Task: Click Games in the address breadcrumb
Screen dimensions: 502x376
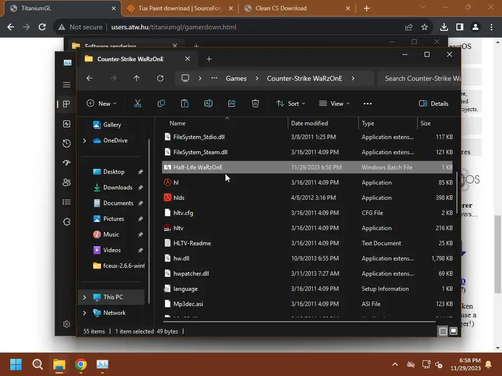Action: pyautogui.click(x=236, y=78)
